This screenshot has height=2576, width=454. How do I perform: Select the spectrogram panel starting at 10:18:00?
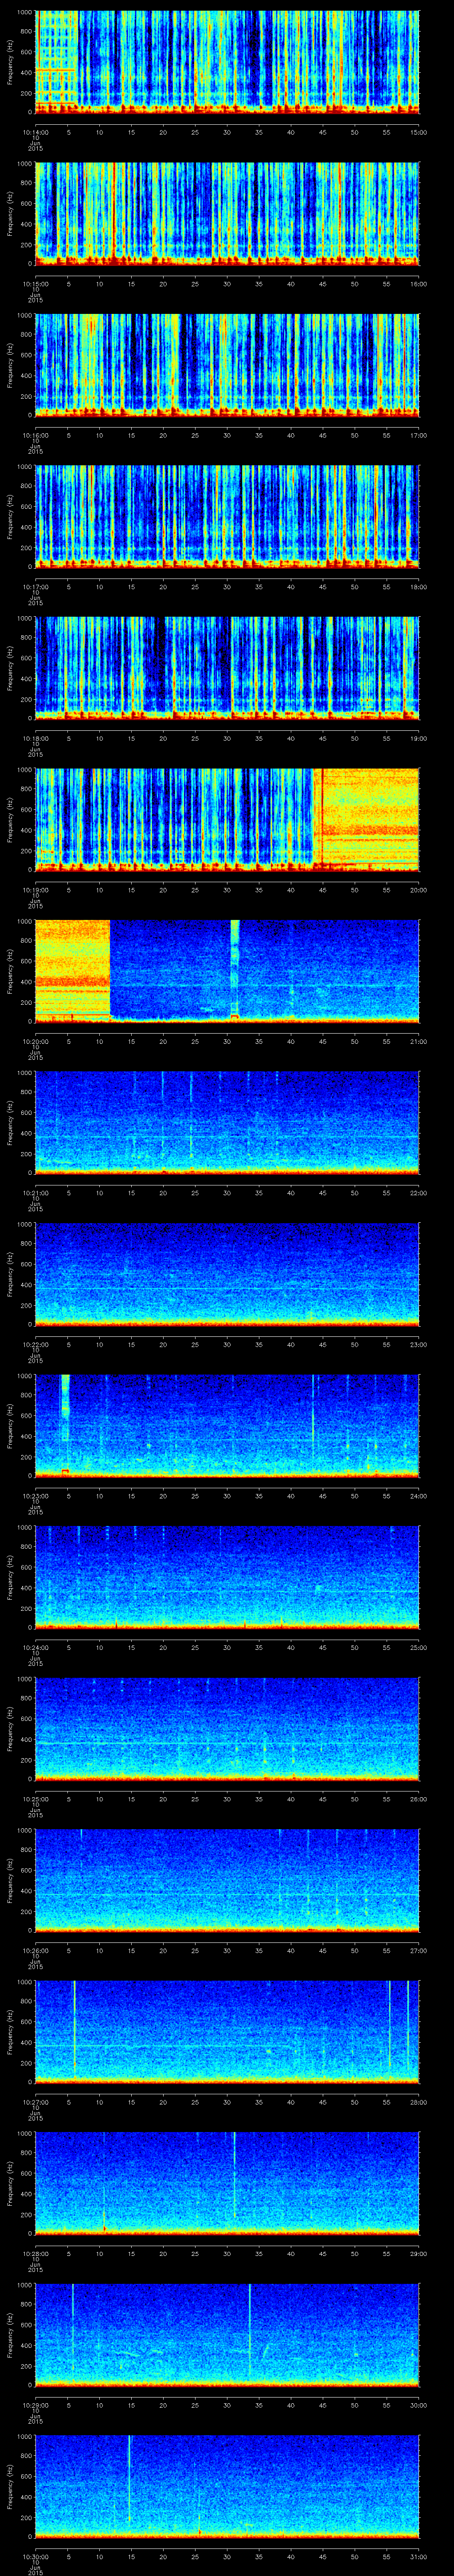227,668
